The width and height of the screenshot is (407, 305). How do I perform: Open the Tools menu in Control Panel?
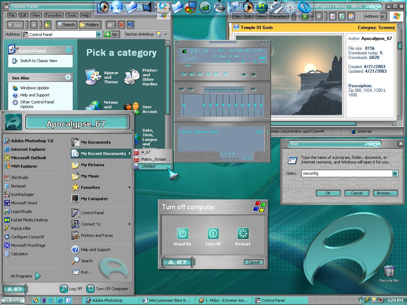point(71,15)
